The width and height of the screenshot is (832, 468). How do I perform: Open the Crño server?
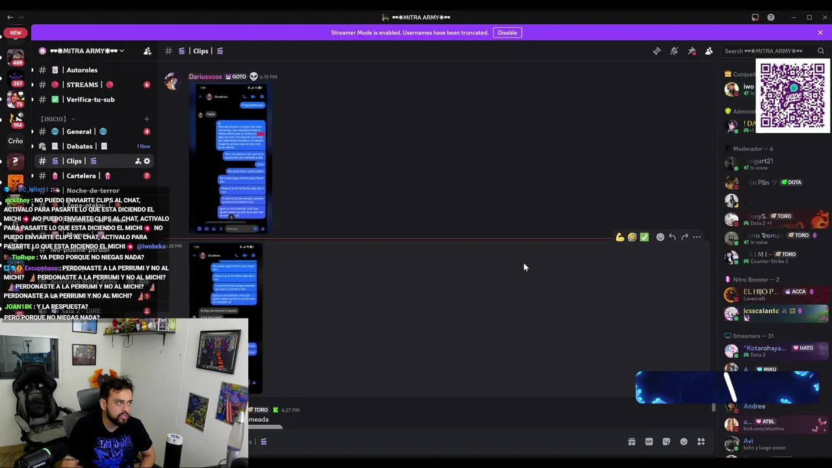[x=16, y=140]
